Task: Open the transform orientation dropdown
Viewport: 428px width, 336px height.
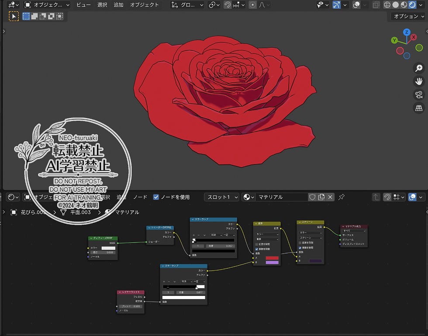Action: 187,5
